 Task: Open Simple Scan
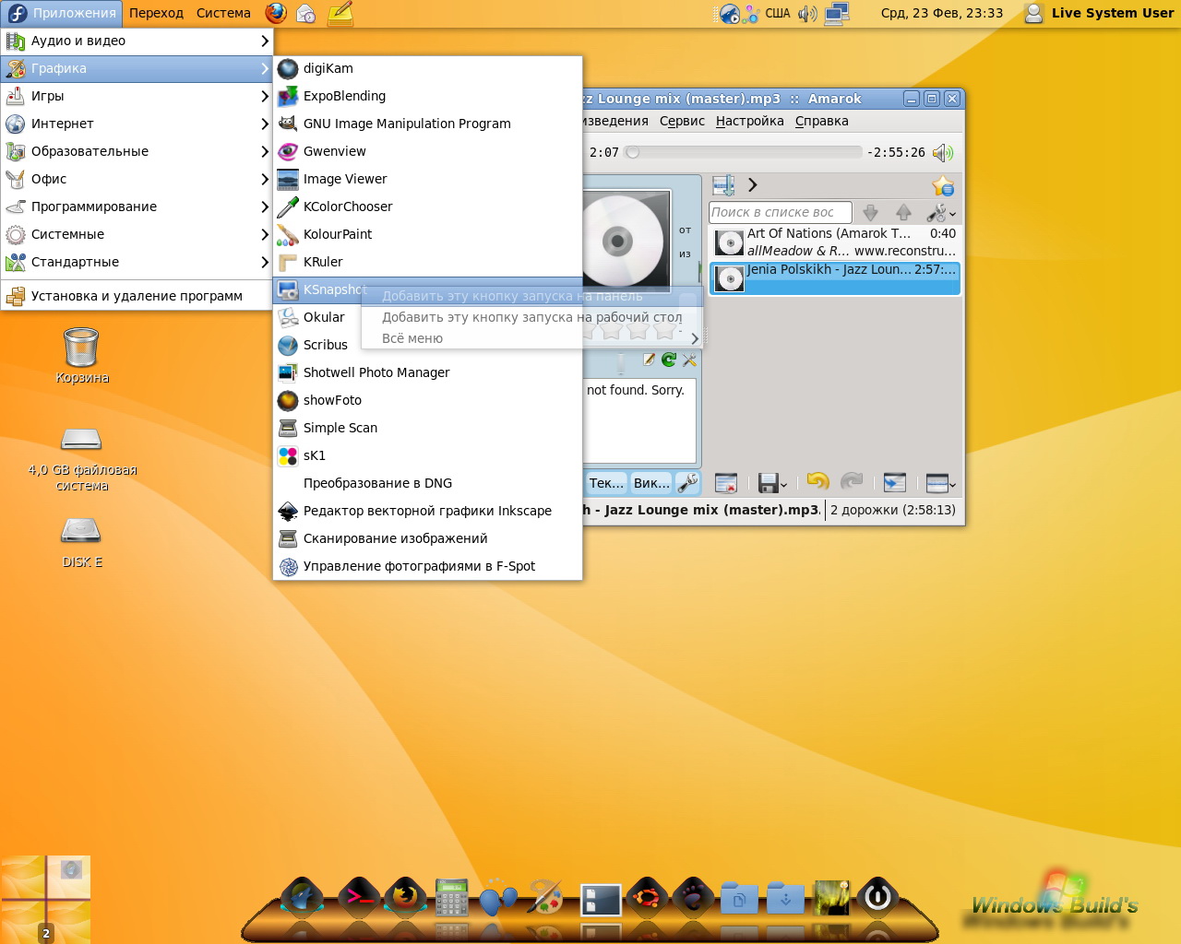[428, 428]
